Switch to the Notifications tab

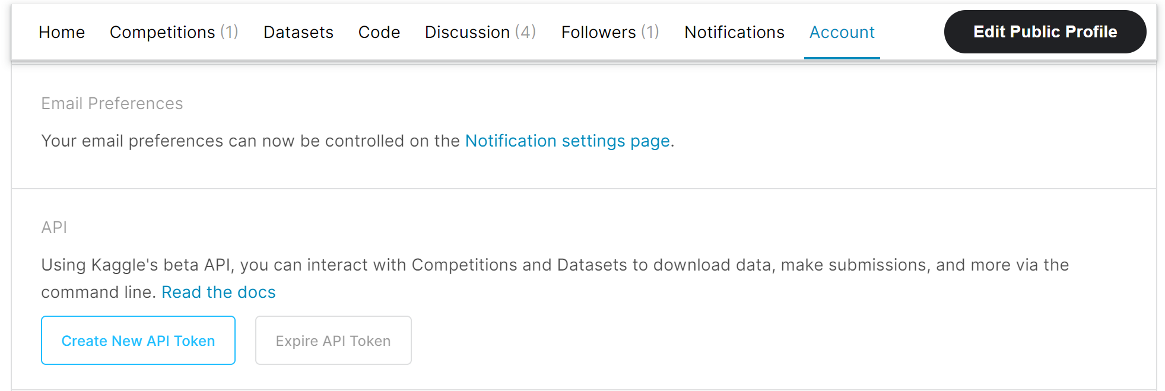coord(734,32)
